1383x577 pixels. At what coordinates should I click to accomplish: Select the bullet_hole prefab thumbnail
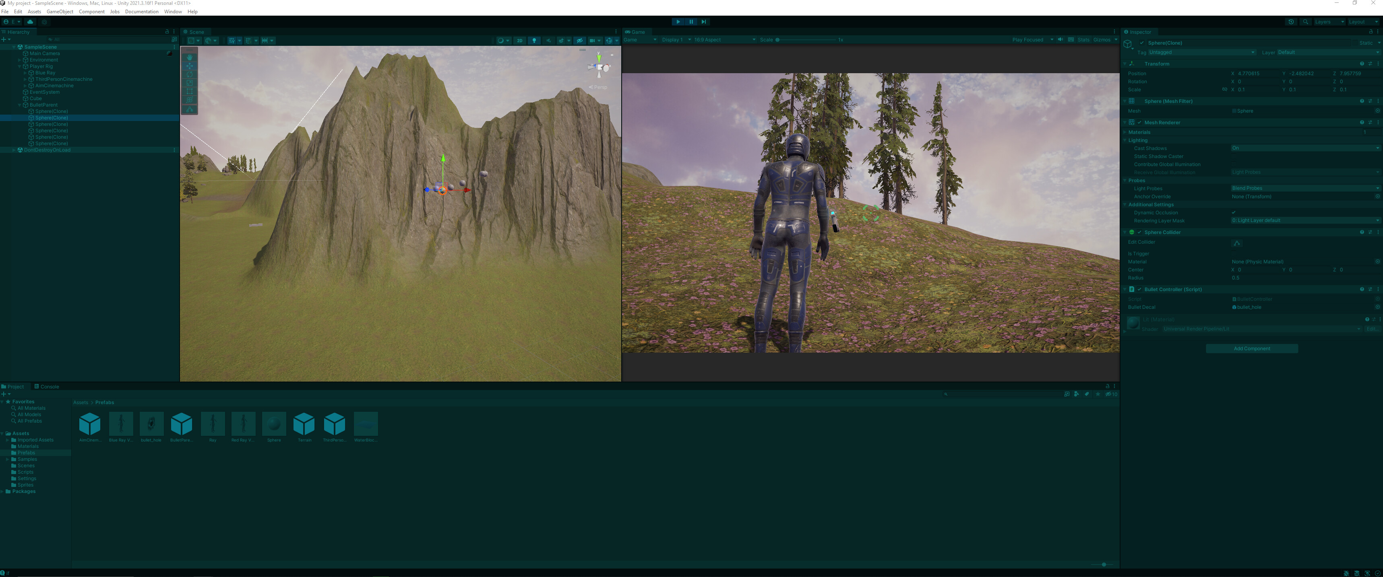151,424
